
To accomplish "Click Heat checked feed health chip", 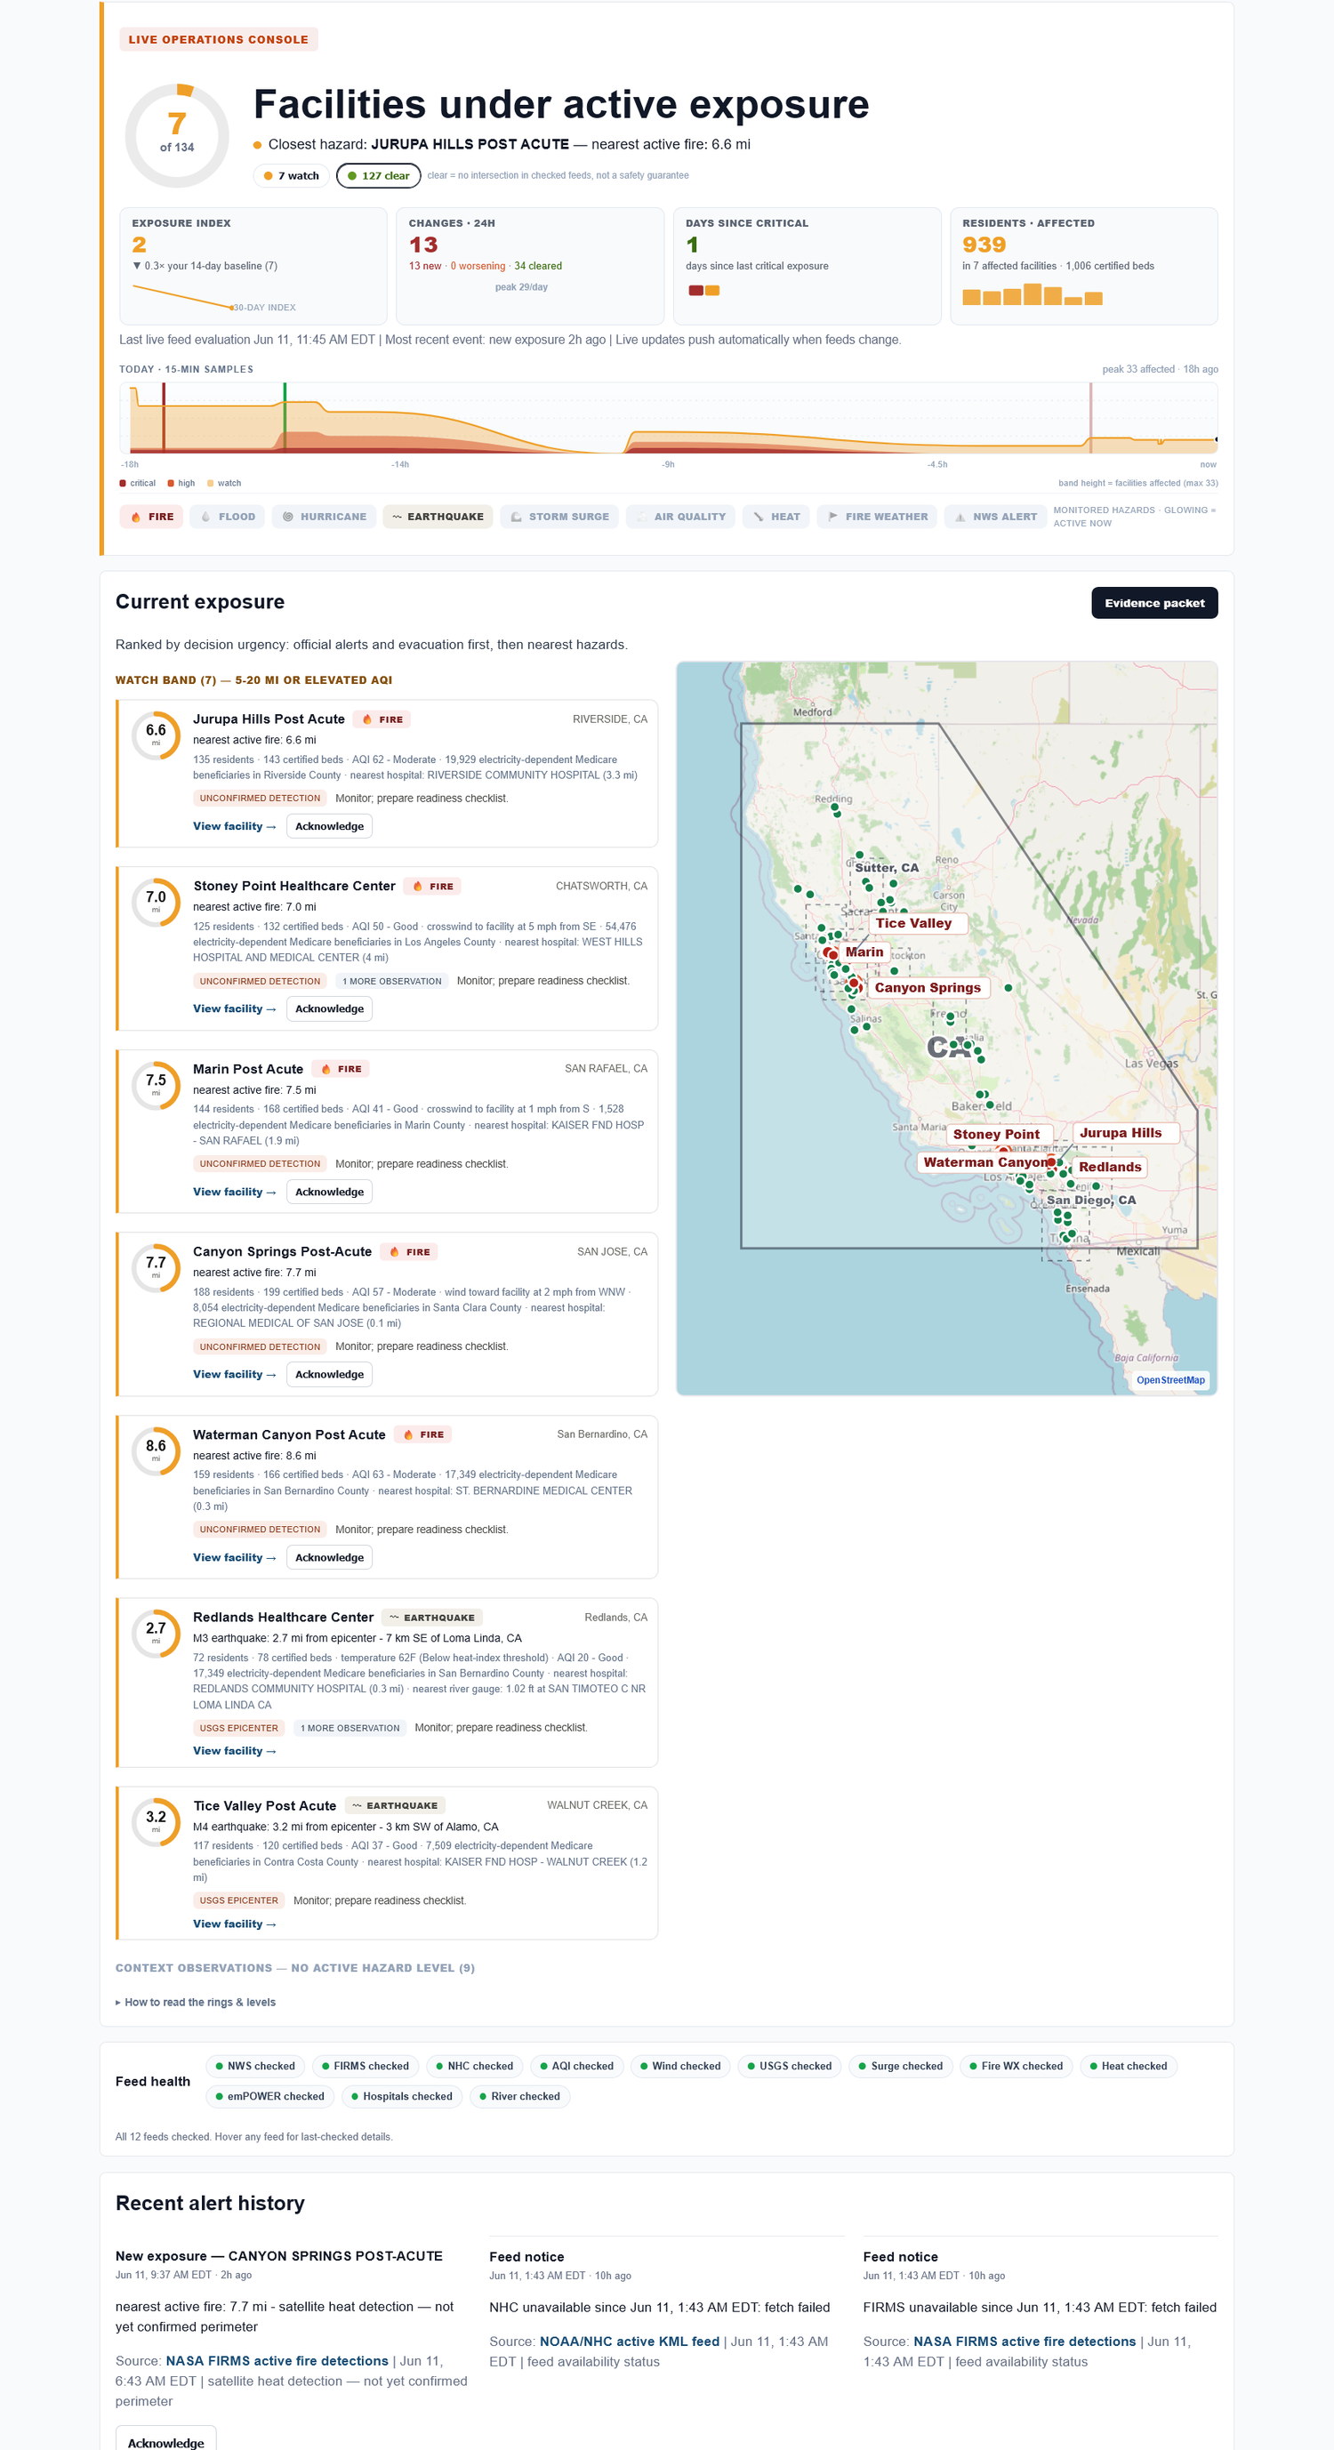I will [1129, 2067].
